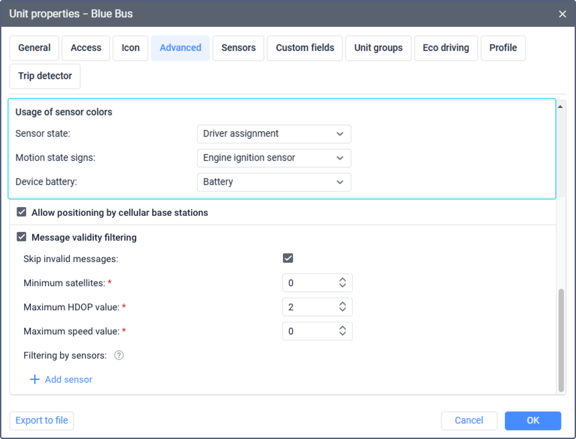Click the Minimum satellites spinner arrows

pos(342,283)
